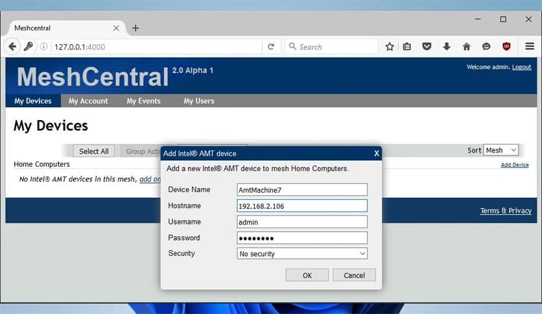Switch to My Devices tab
The width and height of the screenshot is (542, 314).
pyautogui.click(x=33, y=101)
